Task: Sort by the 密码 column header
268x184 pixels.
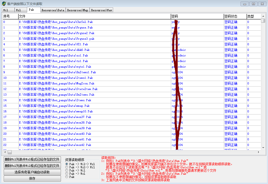Action: [197, 16]
